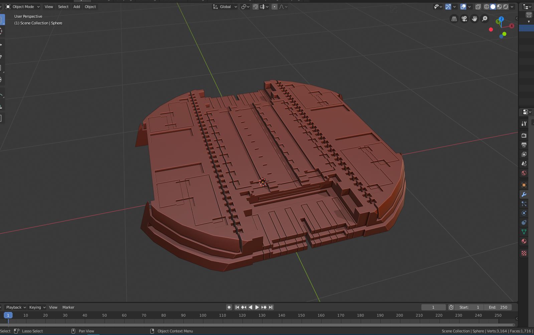Switch viewport shading to wireframe

[x=487, y=7]
